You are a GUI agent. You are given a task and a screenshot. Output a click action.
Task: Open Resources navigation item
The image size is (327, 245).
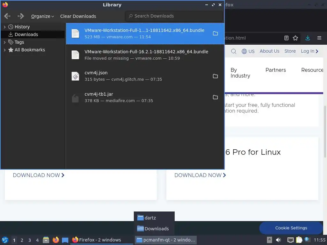(312, 70)
